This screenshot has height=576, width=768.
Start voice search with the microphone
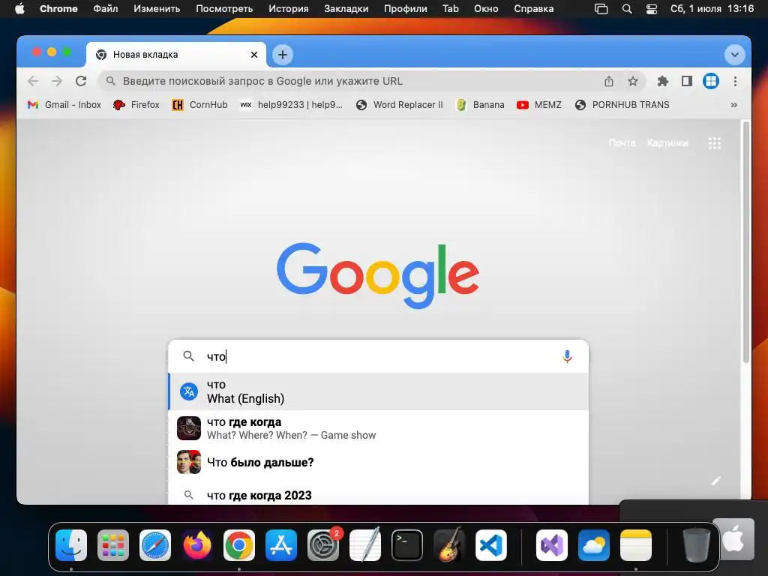click(x=567, y=356)
